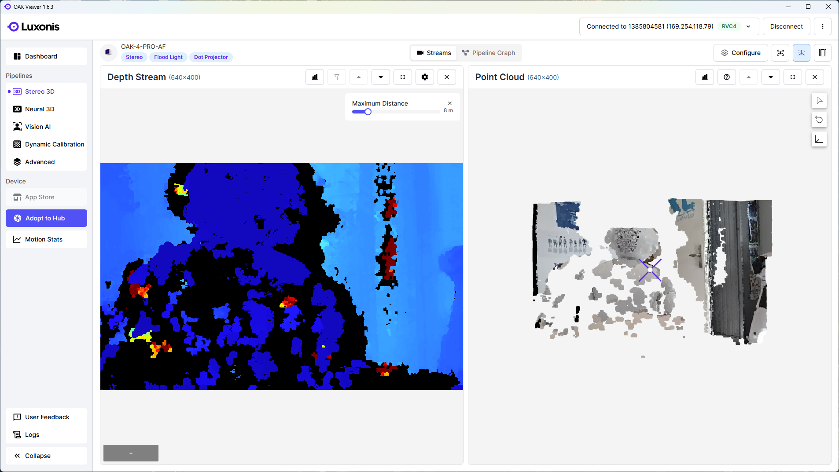
Task: Select the Neural 3D pipeline
Action: [x=40, y=109]
